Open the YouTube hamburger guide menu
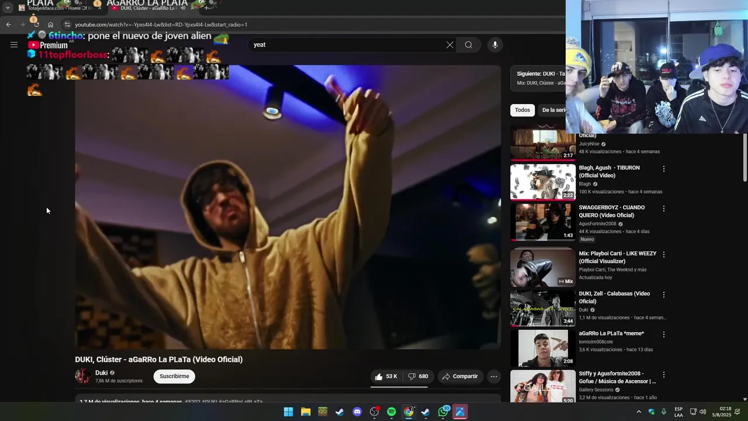This screenshot has width=748, height=421. [x=14, y=45]
